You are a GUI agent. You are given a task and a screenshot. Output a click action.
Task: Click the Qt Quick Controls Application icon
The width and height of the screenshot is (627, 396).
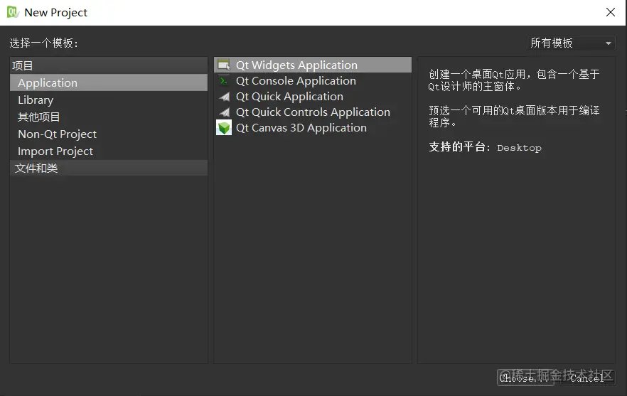[225, 112]
